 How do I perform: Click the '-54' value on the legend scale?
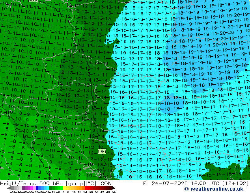(x=13, y=192)
